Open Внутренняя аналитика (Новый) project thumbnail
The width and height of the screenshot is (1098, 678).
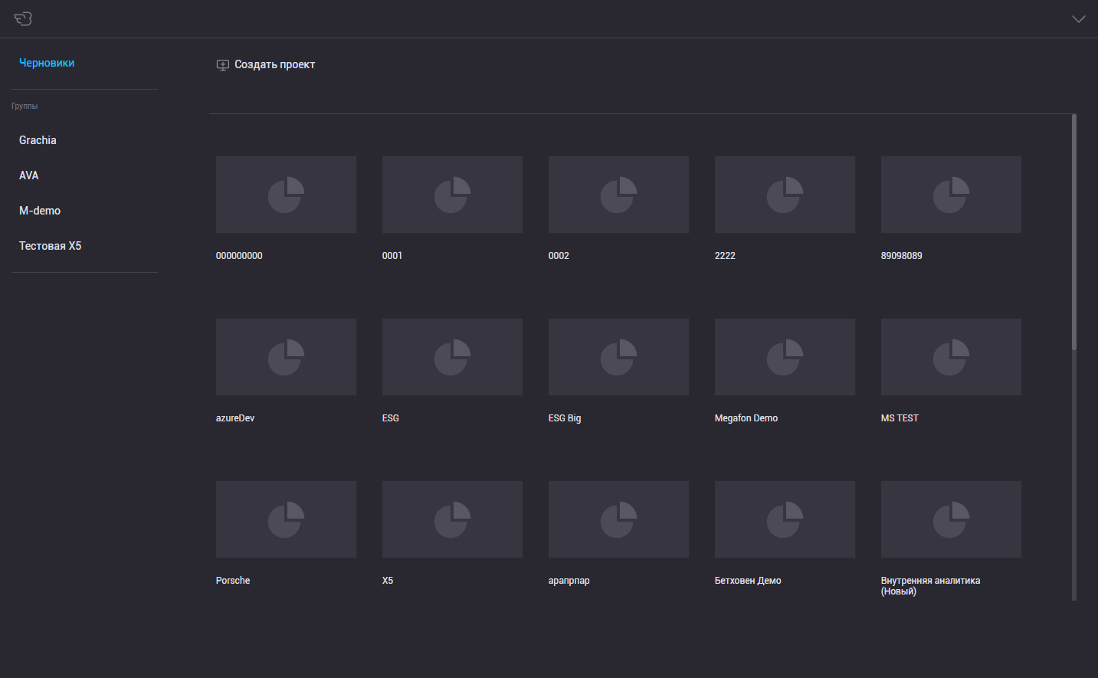point(951,519)
